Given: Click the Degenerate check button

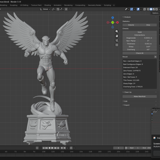Looking at the screenshot, I should tap(131, 38).
